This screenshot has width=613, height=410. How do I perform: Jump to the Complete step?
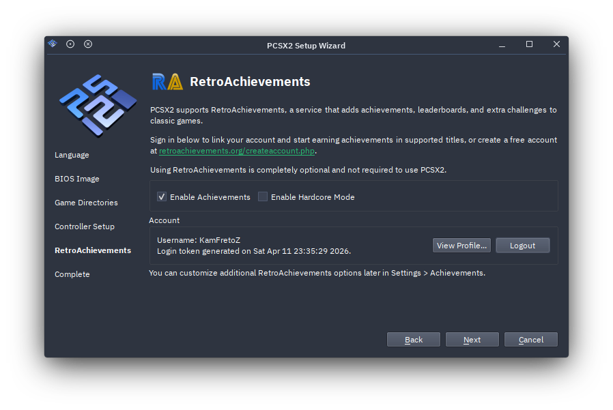point(72,274)
